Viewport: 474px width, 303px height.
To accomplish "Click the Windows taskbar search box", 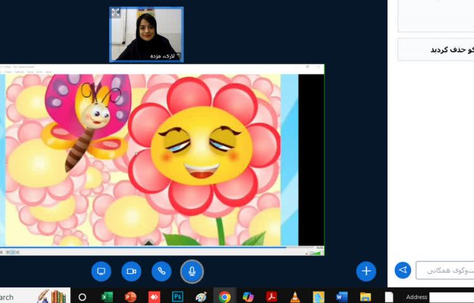I will [16, 297].
